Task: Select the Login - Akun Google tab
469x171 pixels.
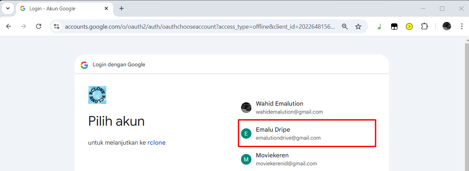Action: tap(65, 8)
